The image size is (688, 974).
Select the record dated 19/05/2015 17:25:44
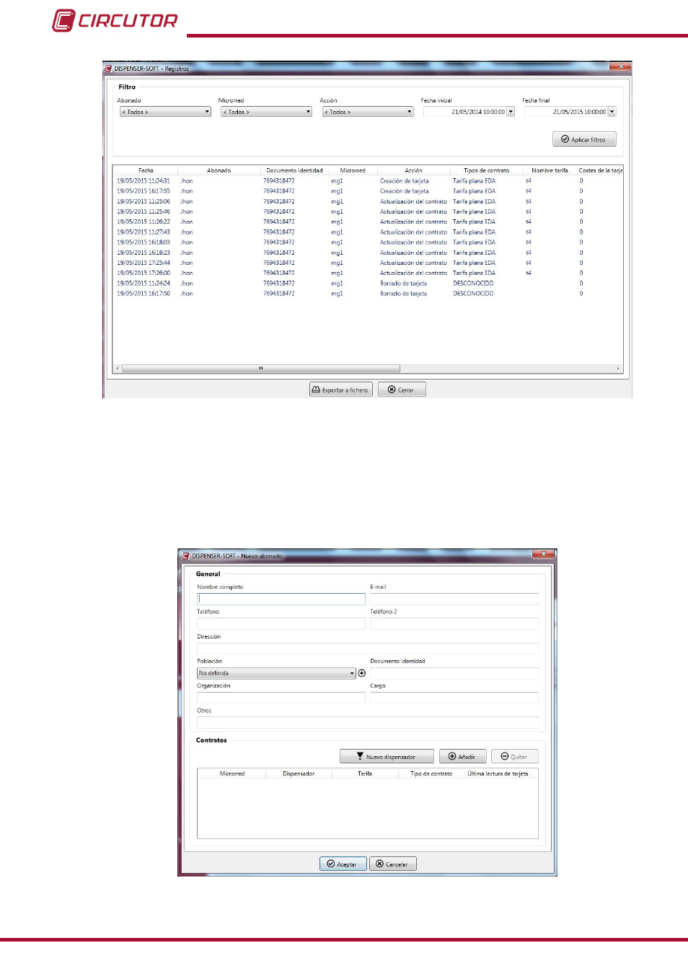point(368,263)
